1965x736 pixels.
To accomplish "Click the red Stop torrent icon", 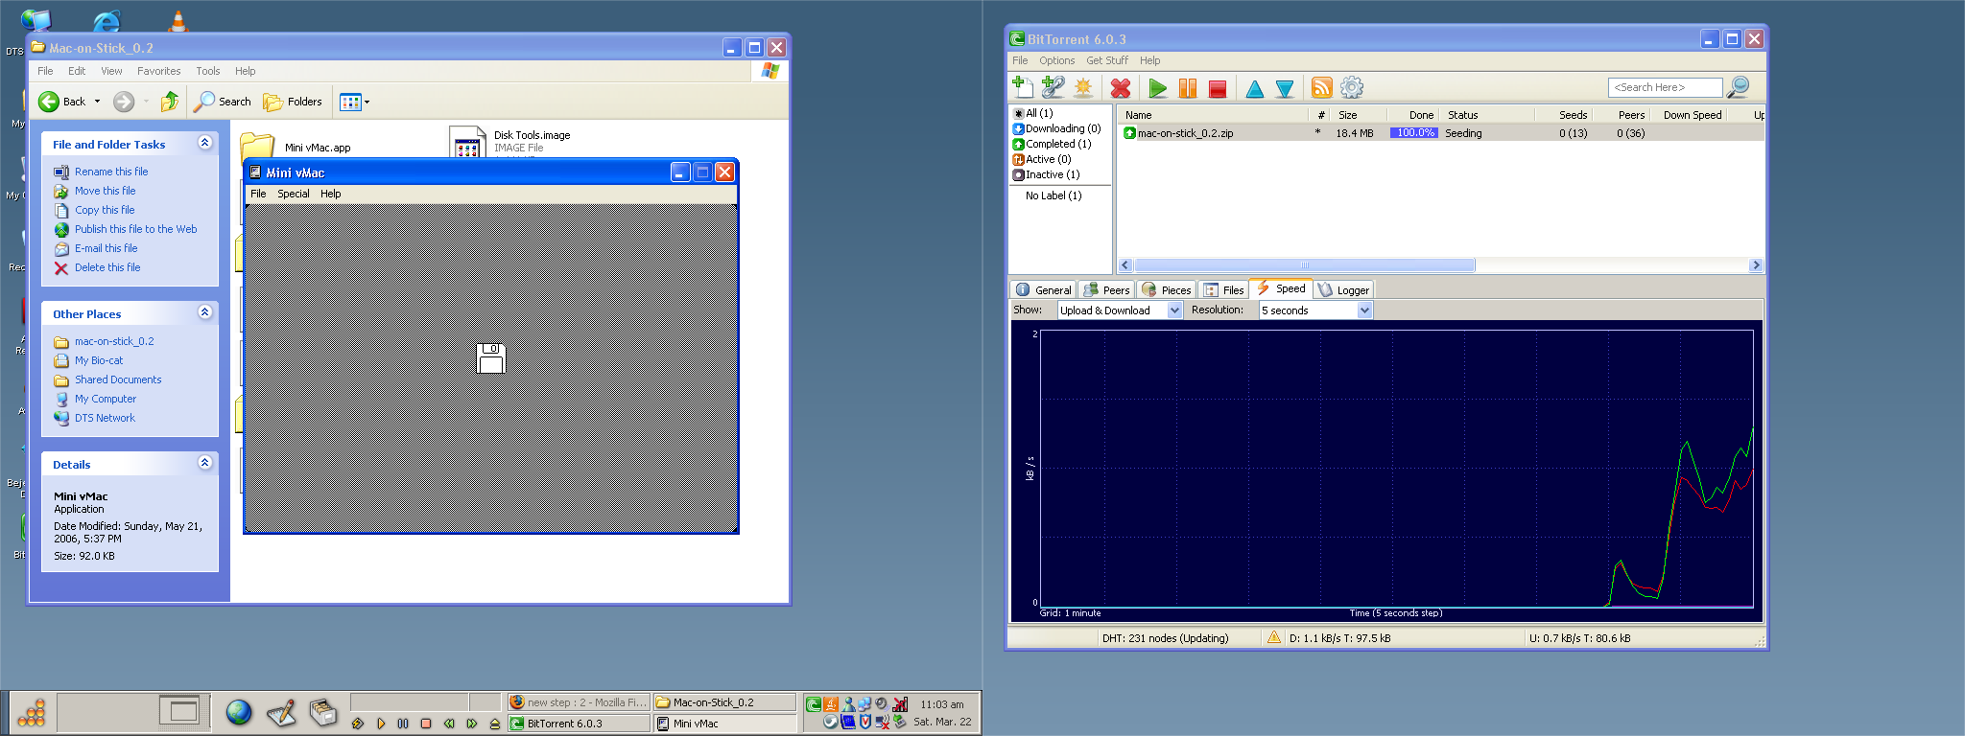I will coord(1218,88).
